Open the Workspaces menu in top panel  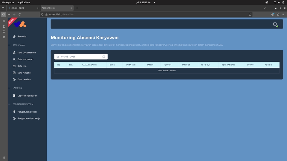pyautogui.click(x=8, y=2)
